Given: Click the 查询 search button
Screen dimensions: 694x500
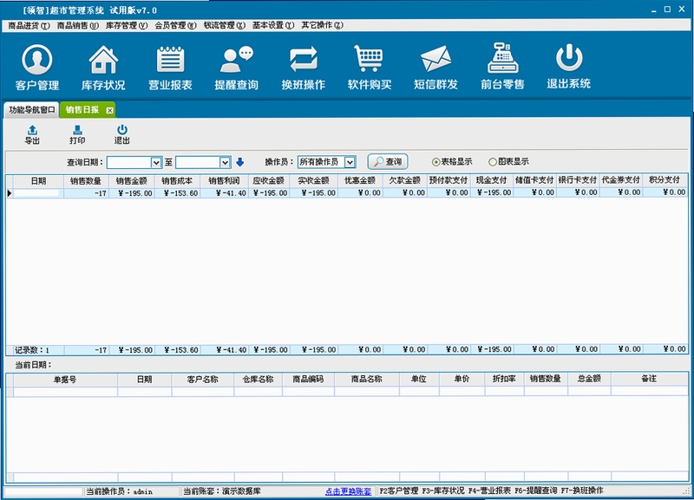Looking at the screenshot, I should (x=388, y=162).
